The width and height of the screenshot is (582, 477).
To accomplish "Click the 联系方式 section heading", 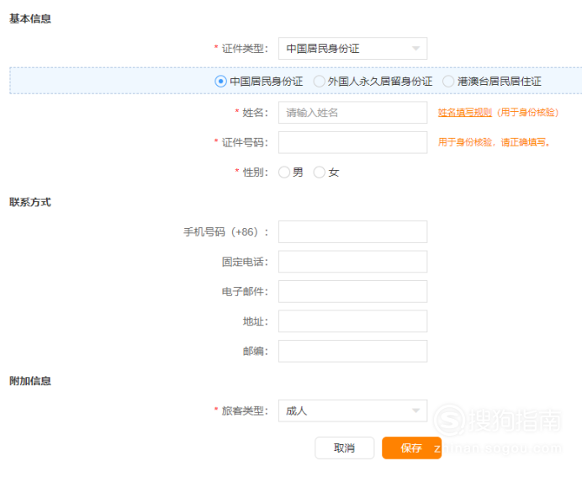I will [30, 202].
